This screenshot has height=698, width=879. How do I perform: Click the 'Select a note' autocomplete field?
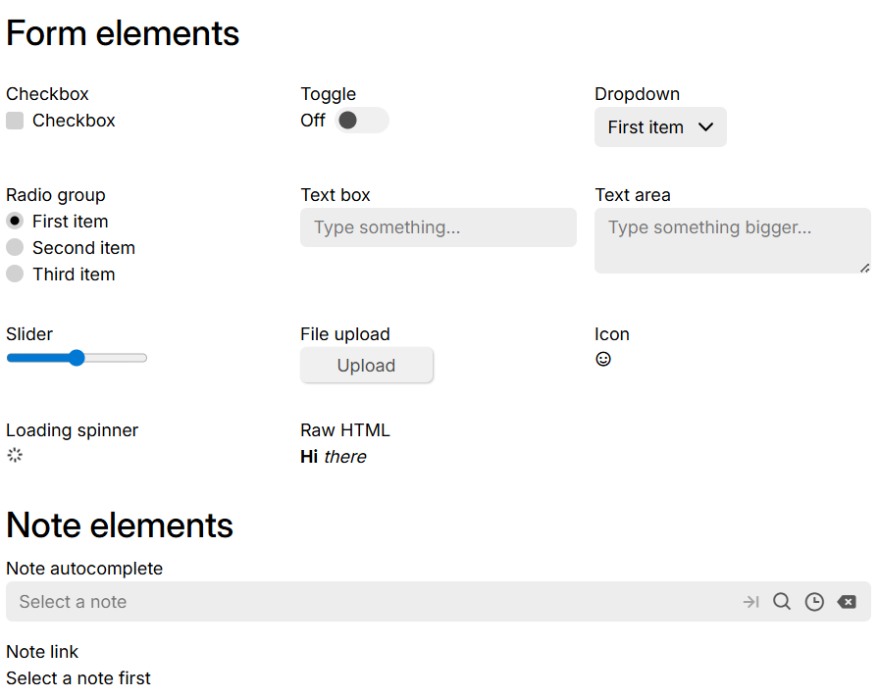pyautogui.click(x=294, y=601)
